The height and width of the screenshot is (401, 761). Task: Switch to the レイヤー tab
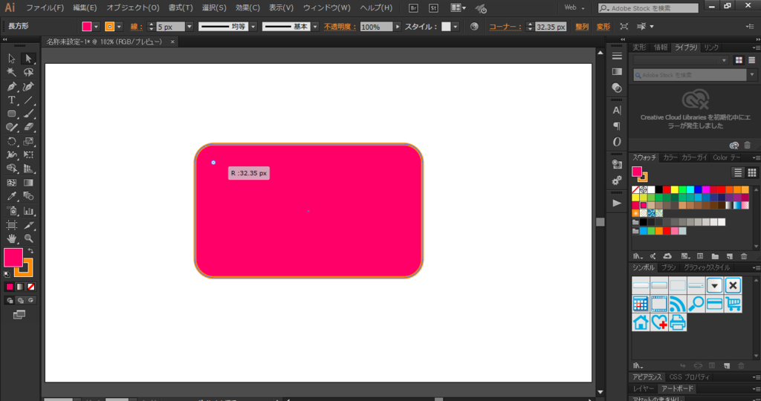pyautogui.click(x=644, y=388)
